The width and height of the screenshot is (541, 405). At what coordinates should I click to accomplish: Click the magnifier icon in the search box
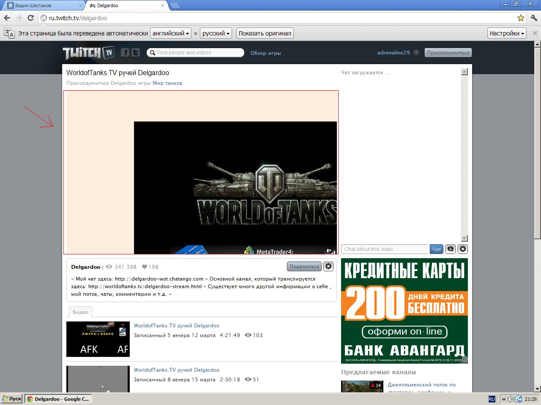pos(152,53)
